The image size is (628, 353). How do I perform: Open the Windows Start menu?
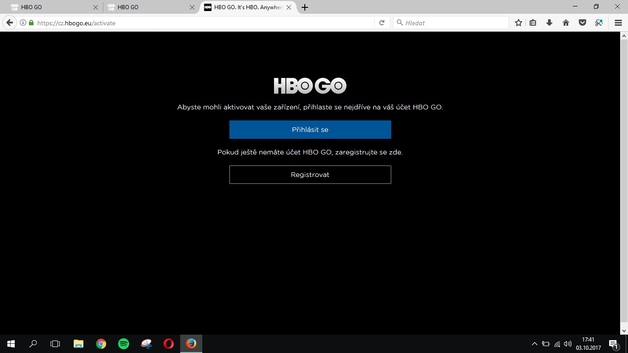11,344
